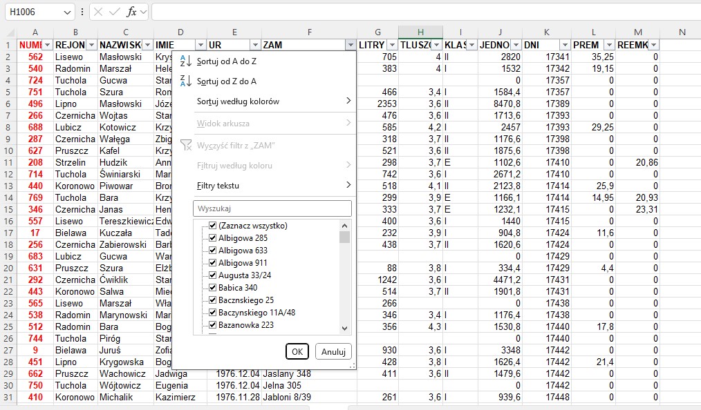Click the Enter checkmark icon in formula bar
Screen dimensions: 701x410
point(115,12)
